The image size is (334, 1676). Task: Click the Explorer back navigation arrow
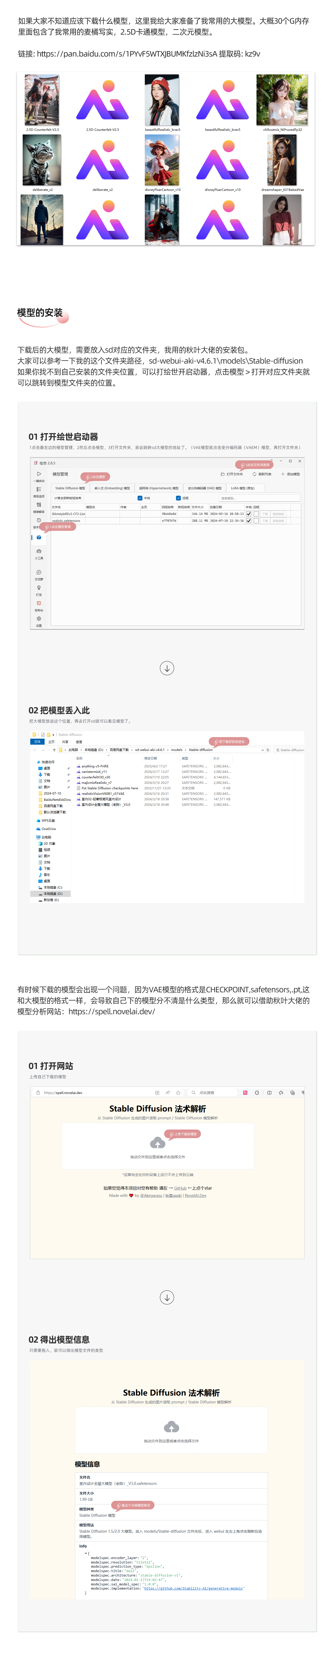pos(34,750)
